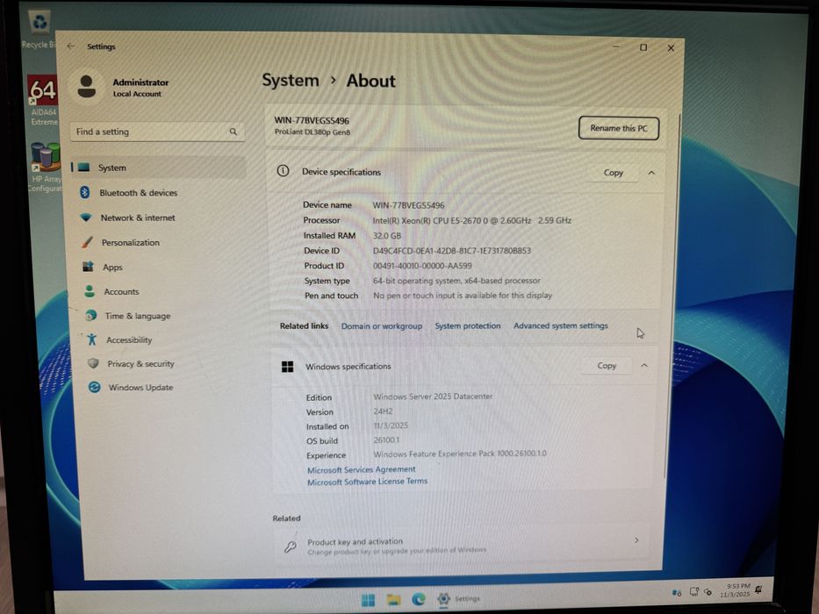Open Accessibility settings
Screen dimensions: 819x614
[x=129, y=340]
